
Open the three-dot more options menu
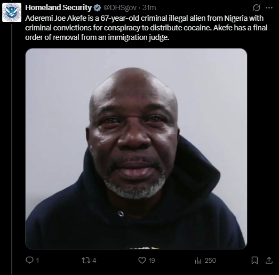pos(269,7)
